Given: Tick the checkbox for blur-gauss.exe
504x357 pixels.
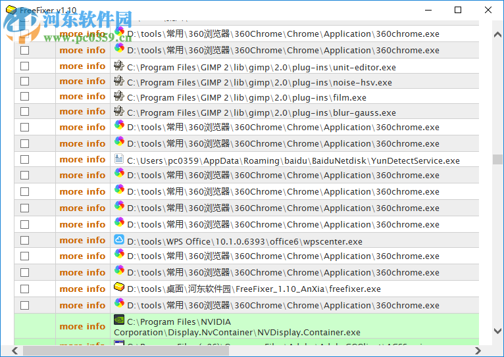Looking at the screenshot, I should tap(25, 111).
